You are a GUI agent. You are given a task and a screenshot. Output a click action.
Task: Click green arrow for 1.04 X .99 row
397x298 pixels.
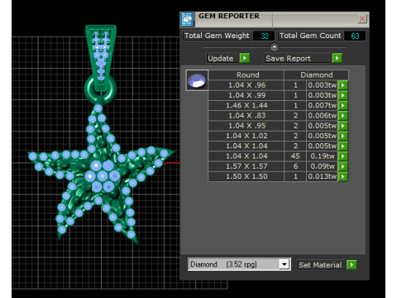pyautogui.click(x=343, y=95)
